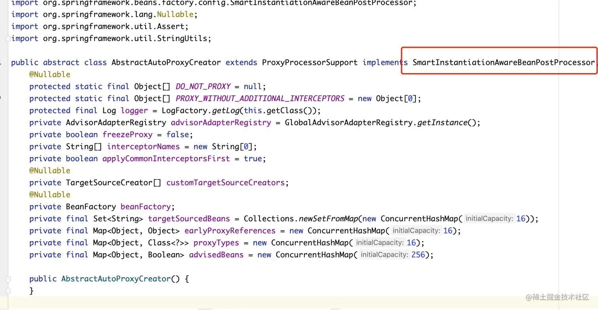598x310 pixels.
Task: Click initialCapacity hint on the proxyTypes line
Action: [x=379, y=243]
